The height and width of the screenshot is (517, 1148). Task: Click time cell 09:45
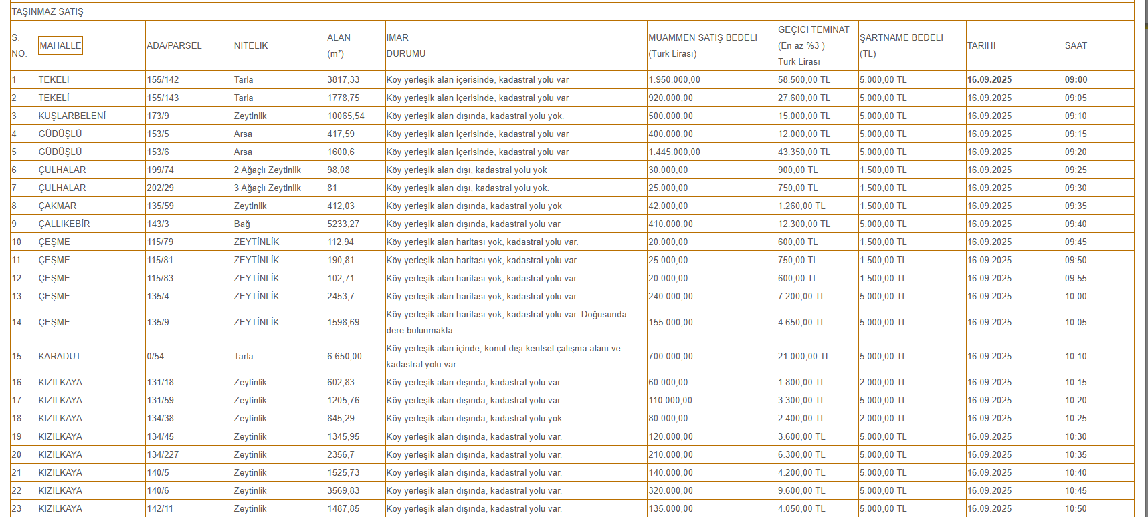pos(1076,242)
